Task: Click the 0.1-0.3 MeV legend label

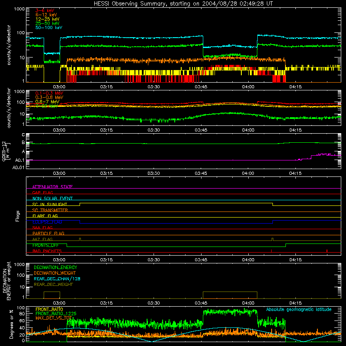Action: coord(49,93)
